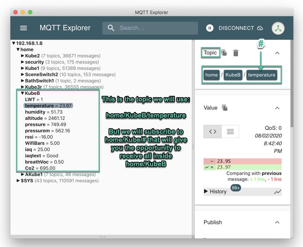Click the 99+ history count badge
The image size is (303, 247).
point(236,188)
